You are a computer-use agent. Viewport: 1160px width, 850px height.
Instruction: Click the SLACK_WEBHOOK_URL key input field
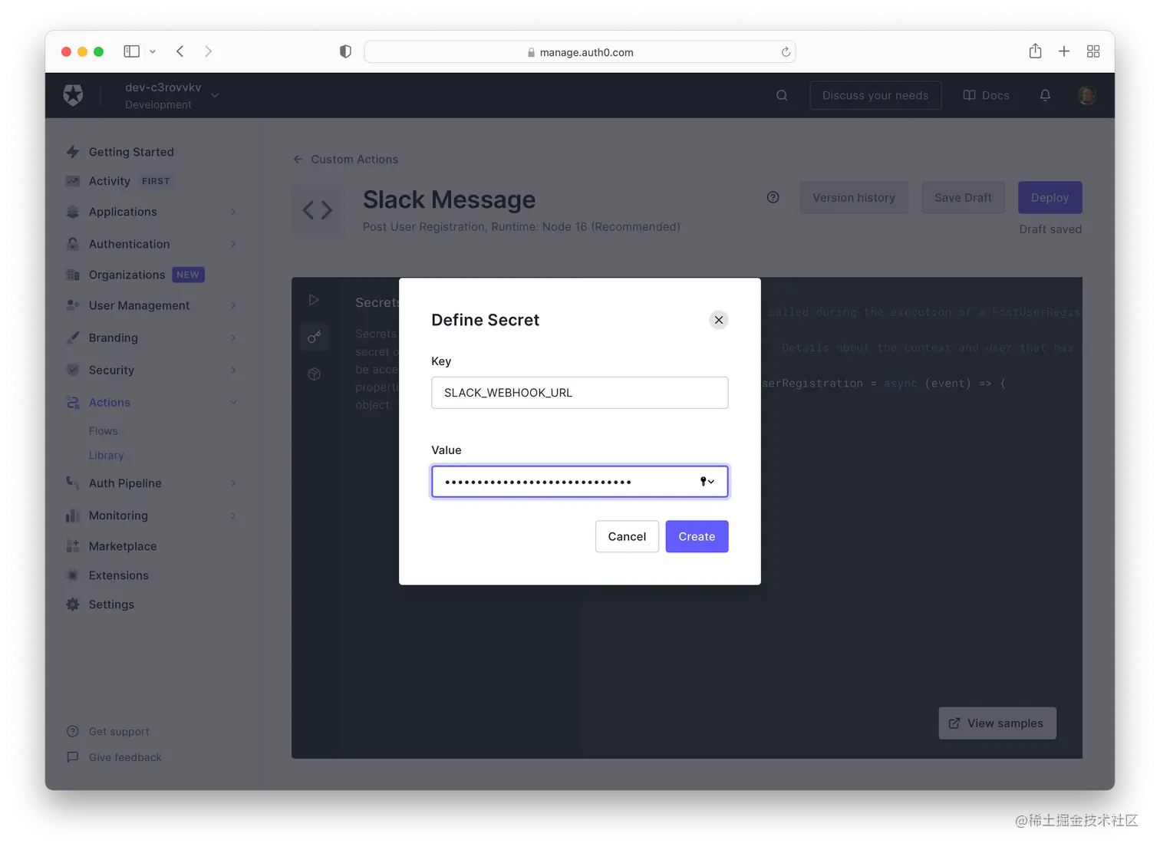579,392
